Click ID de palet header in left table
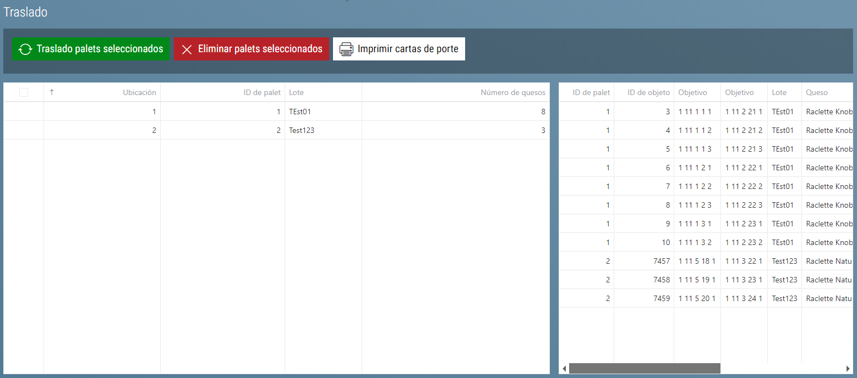The image size is (857, 378). [x=262, y=92]
